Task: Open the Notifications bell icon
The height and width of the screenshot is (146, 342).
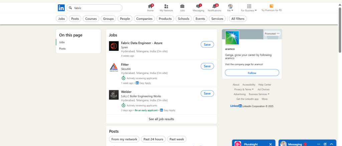Action: [214, 6]
